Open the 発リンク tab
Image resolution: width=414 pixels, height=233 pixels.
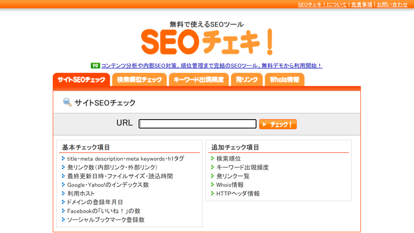[247, 80]
